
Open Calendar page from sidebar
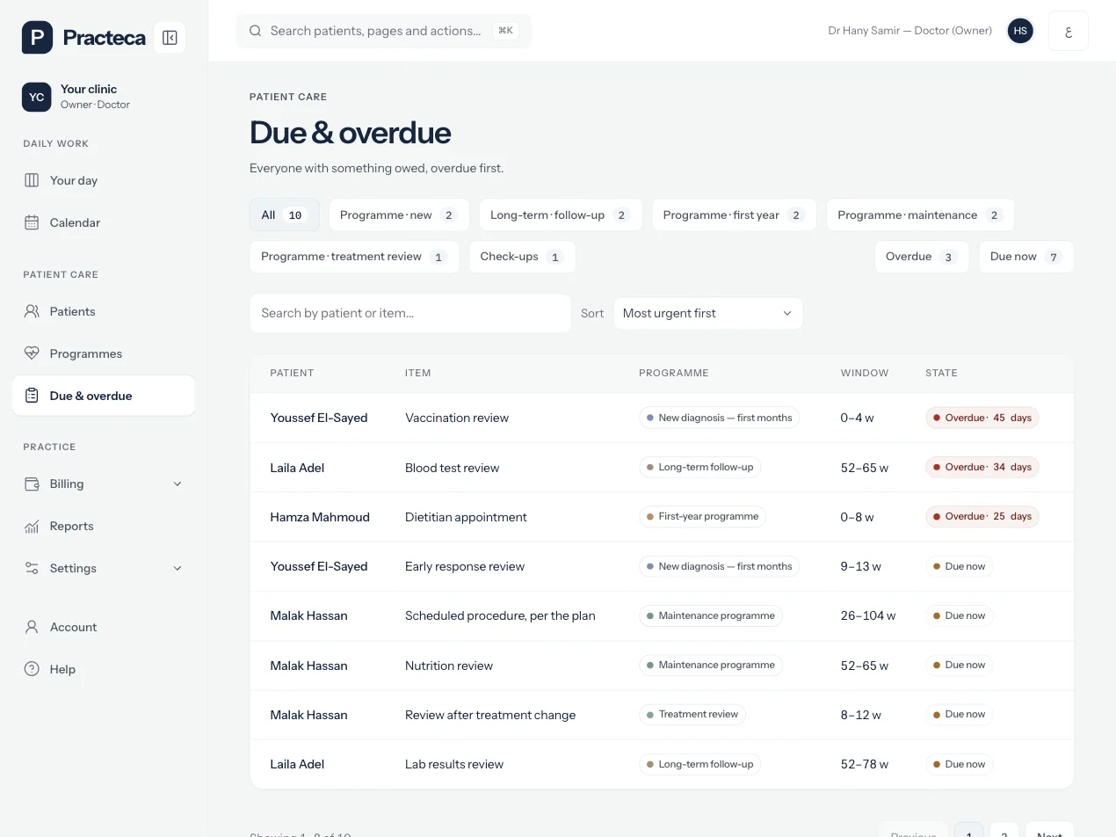tap(104, 222)
